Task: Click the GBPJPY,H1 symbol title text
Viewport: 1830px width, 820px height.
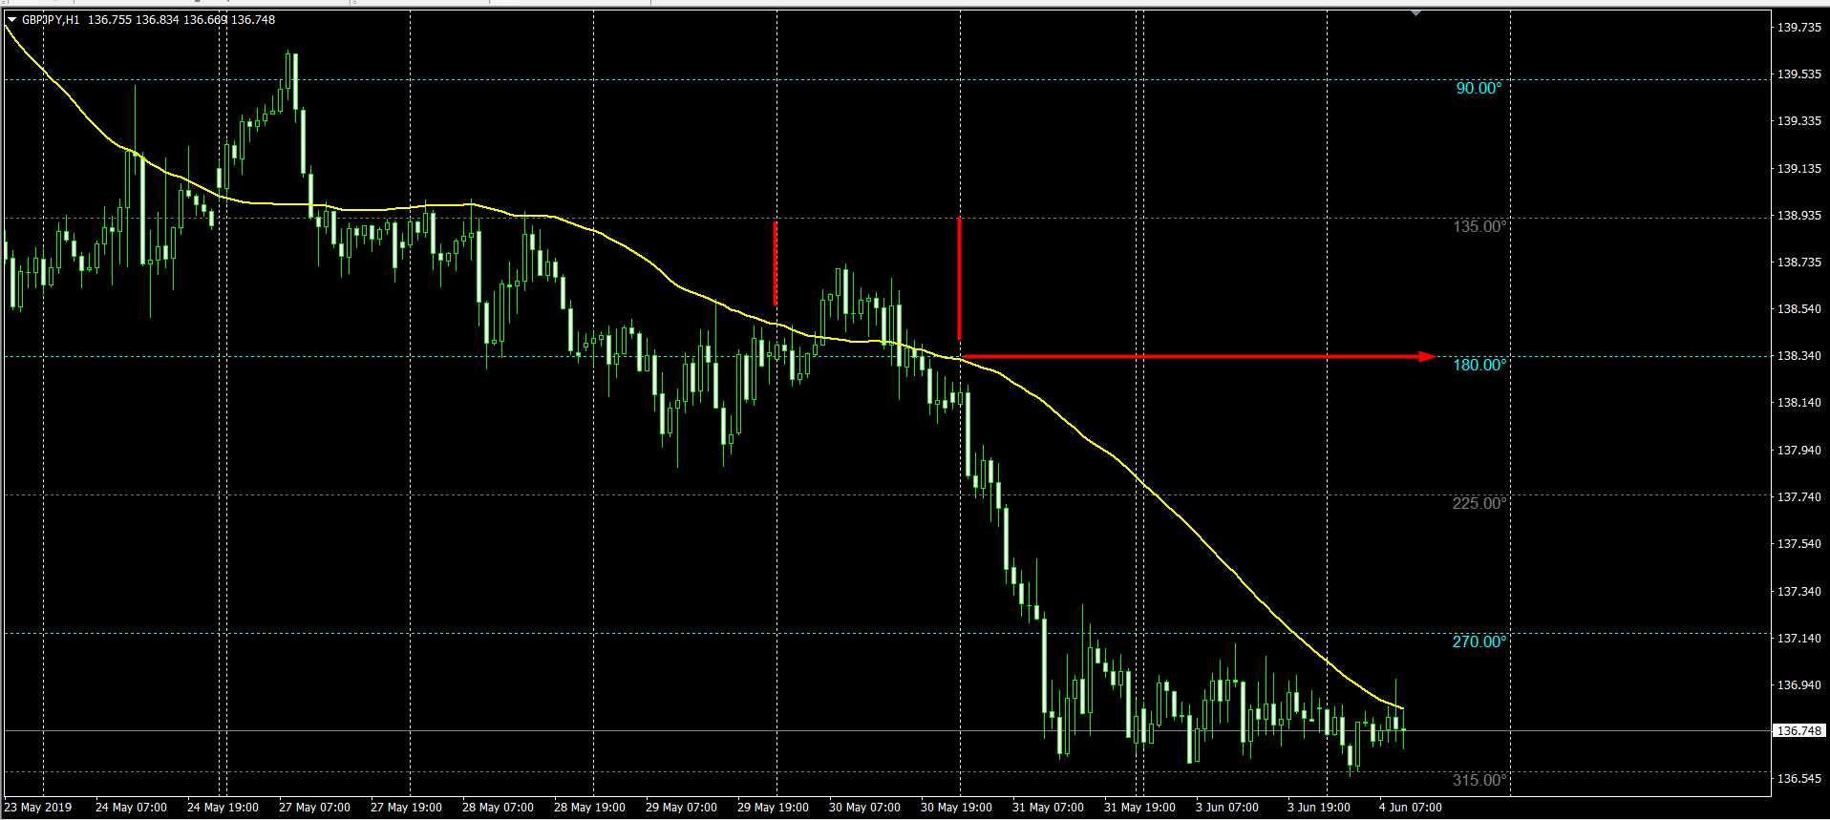Action: pyautogui.click(x=51, y=19)
